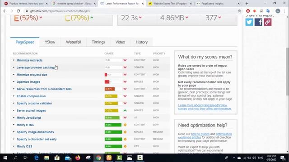This screenshot has width=289, height=162.
Task: Expand Minify JavaScript recommendation
Action: point(14,117)
